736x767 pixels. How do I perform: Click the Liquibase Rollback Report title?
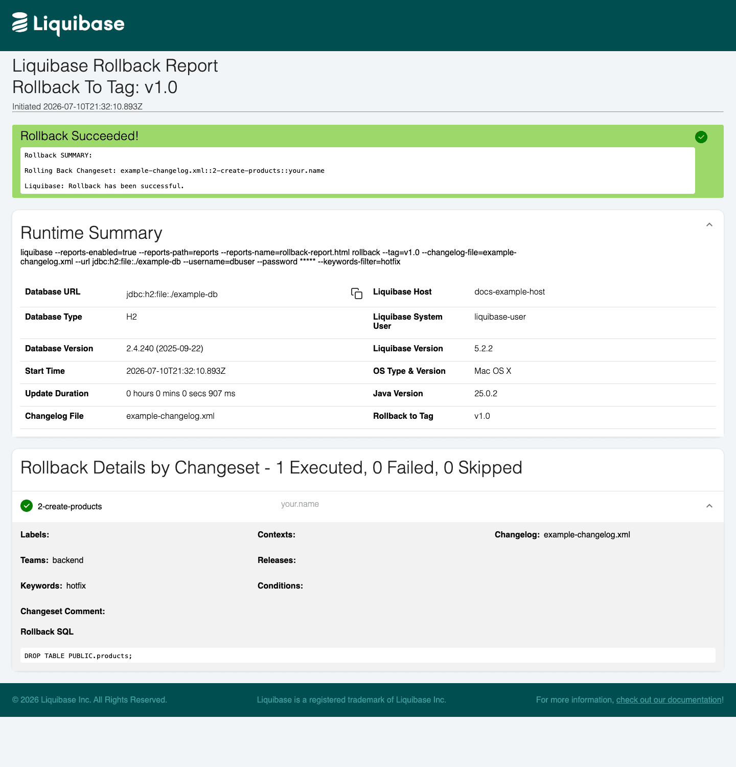point(115,66)
